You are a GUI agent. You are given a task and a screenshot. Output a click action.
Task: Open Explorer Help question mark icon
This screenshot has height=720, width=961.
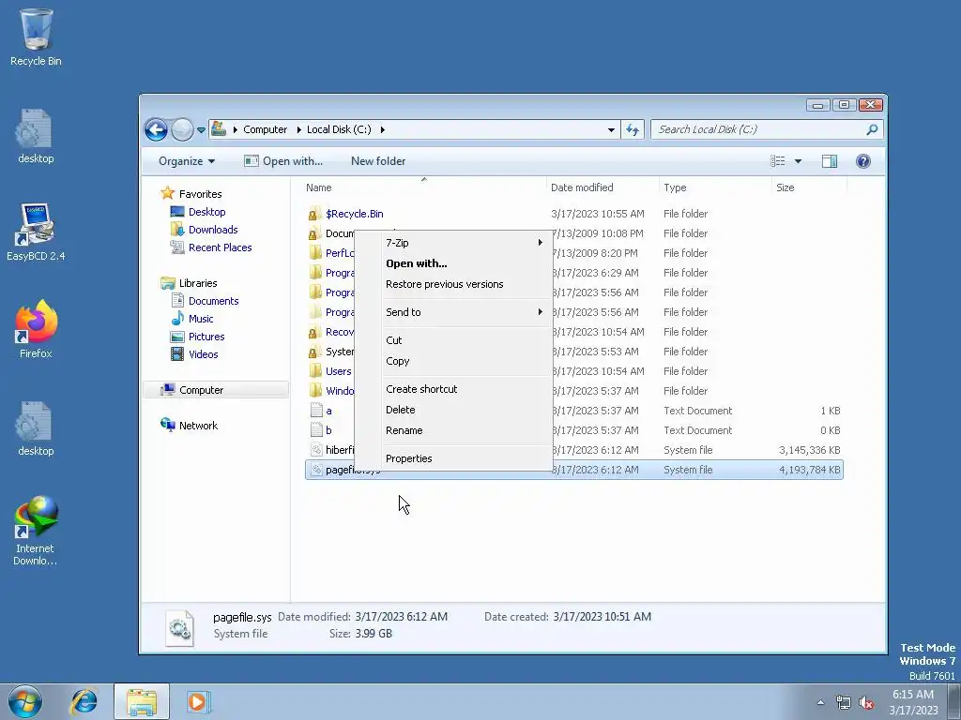pos(863,161)
